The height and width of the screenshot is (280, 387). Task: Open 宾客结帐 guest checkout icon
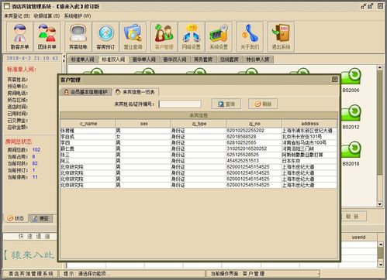pyautogui.click(x=78, y=36)
